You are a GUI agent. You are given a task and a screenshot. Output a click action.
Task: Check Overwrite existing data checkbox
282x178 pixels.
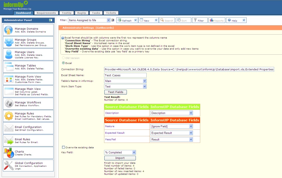[63, 147]
